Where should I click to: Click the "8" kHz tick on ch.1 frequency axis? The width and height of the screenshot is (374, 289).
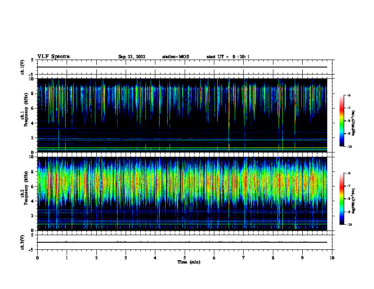tap(33, 93)
